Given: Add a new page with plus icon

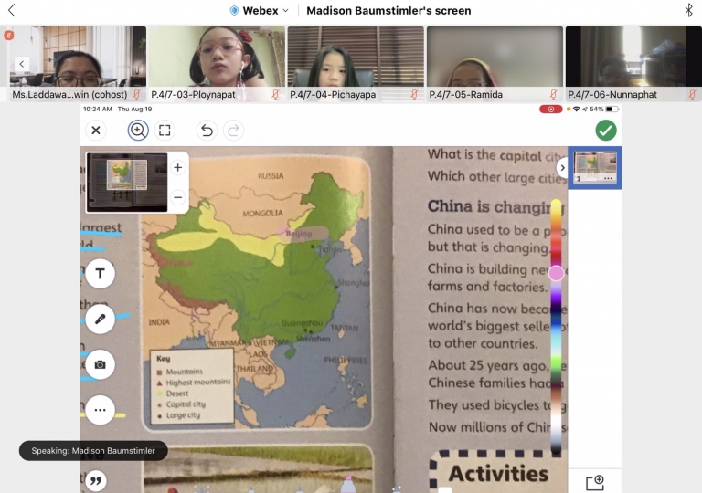Looking at the screenshot, I should click(x=595, y=483).
